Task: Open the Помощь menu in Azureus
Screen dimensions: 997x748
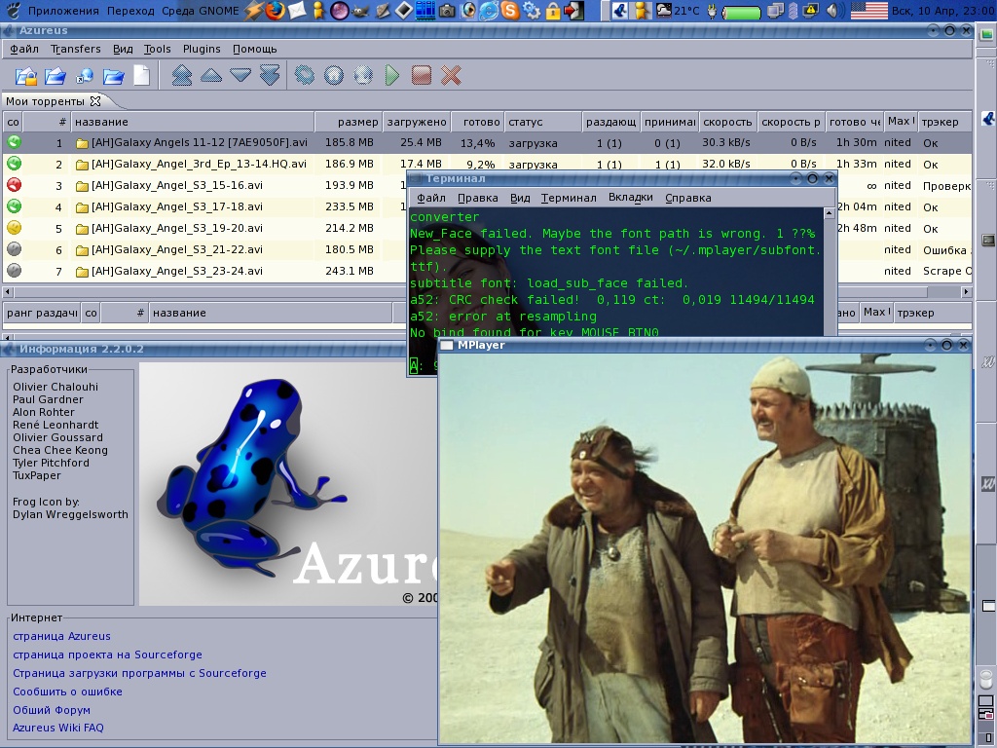Action: pos(254,49)
